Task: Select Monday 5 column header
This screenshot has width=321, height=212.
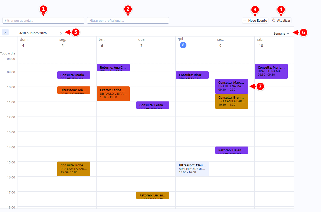Action: coord(77,43)
